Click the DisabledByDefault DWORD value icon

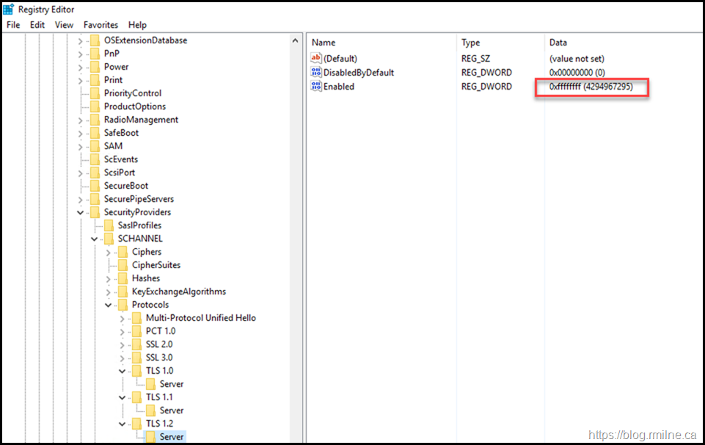click(316, 73)
